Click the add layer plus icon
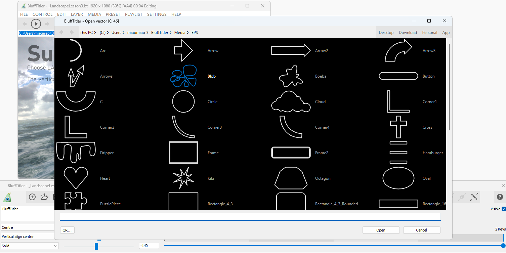Image resolution: width=506 pixels, height=253 pixels. coord(32,197)
